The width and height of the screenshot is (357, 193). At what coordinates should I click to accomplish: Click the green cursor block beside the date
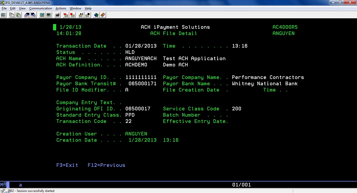(x=55, y=27)
